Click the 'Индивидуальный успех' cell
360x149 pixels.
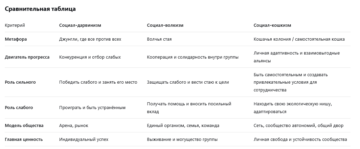pyautogui.click(x=84, y=140)
